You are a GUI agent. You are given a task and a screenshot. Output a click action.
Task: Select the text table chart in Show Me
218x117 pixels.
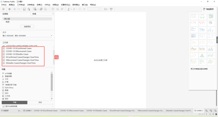click(194, 17)
